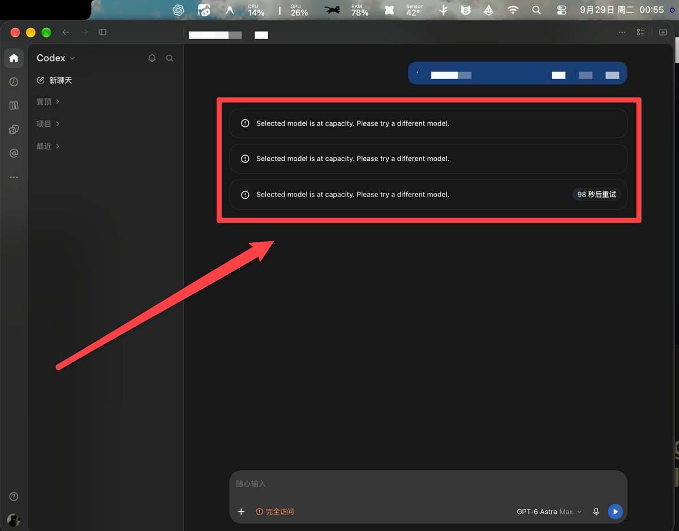Open the clock history icon in the rail
This screenshot has width=679, height=531.
tap(14, 82)
